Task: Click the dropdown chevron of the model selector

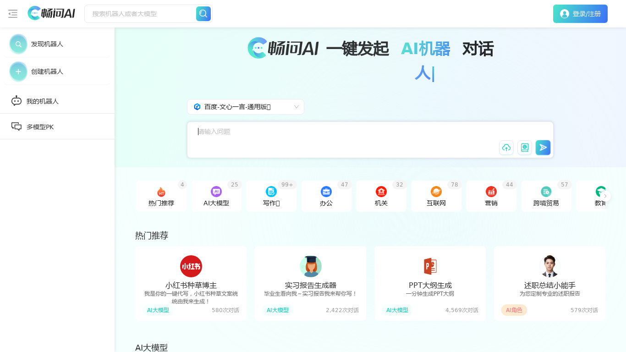Action: [297, 107]
